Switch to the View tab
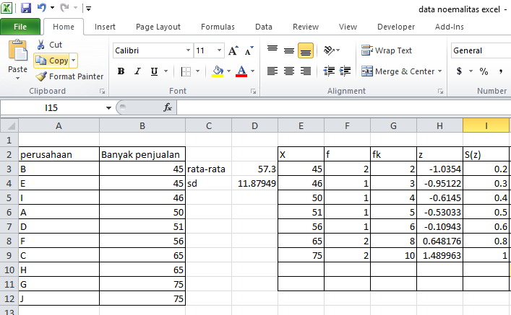This screenshot has height=315, width=511. pos(348,27)
